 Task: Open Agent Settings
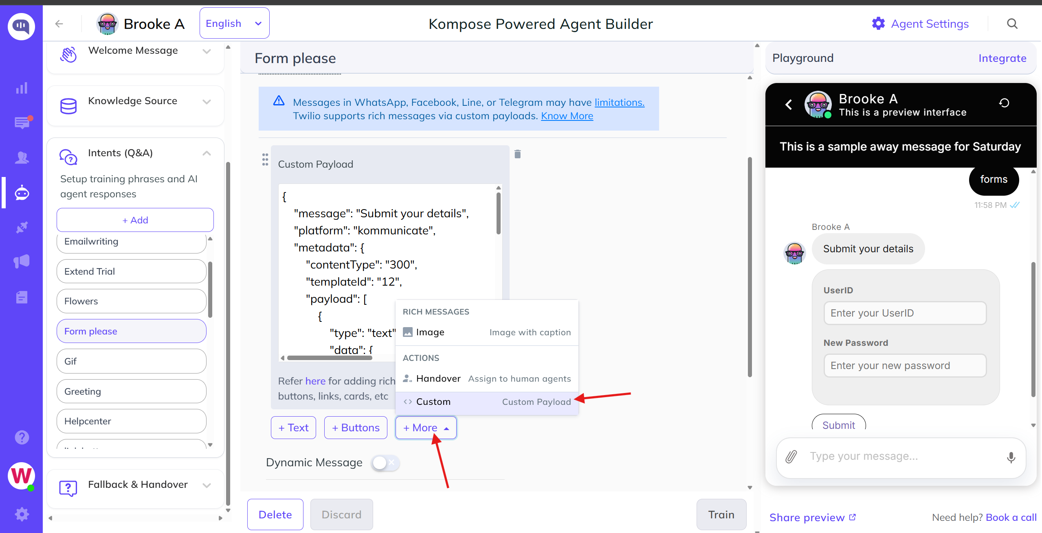point(920,24)
